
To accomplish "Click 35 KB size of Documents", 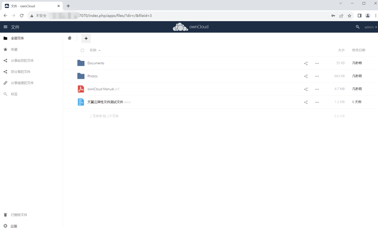I will [x=340, y=63].
